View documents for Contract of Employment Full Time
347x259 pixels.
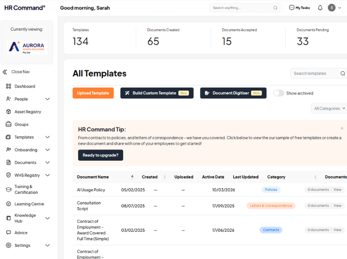337,230
